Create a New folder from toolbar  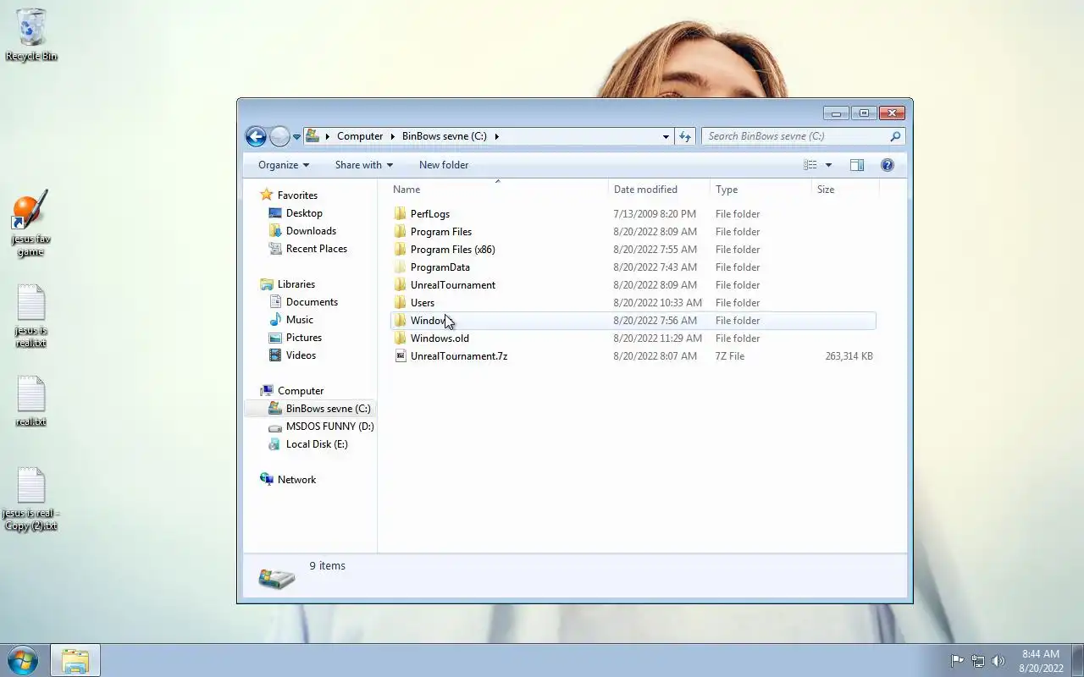[444, 165]
